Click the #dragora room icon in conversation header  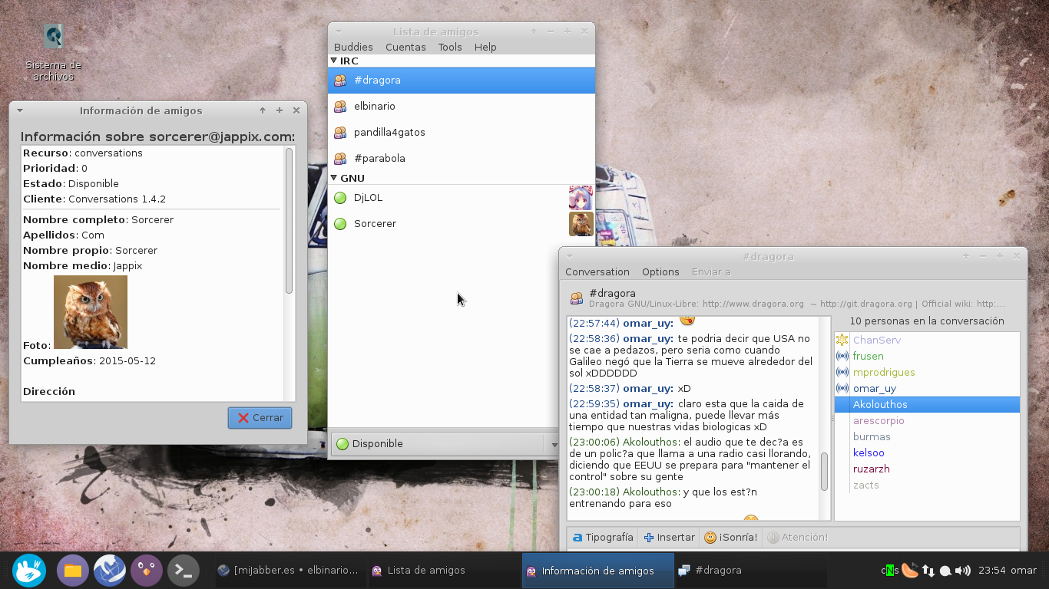[x=576, y=298]
